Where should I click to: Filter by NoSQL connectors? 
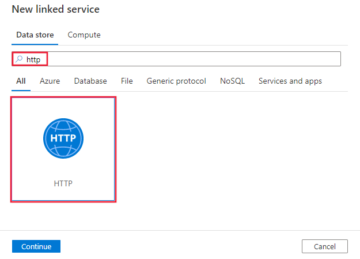click(x=232, y=81)
